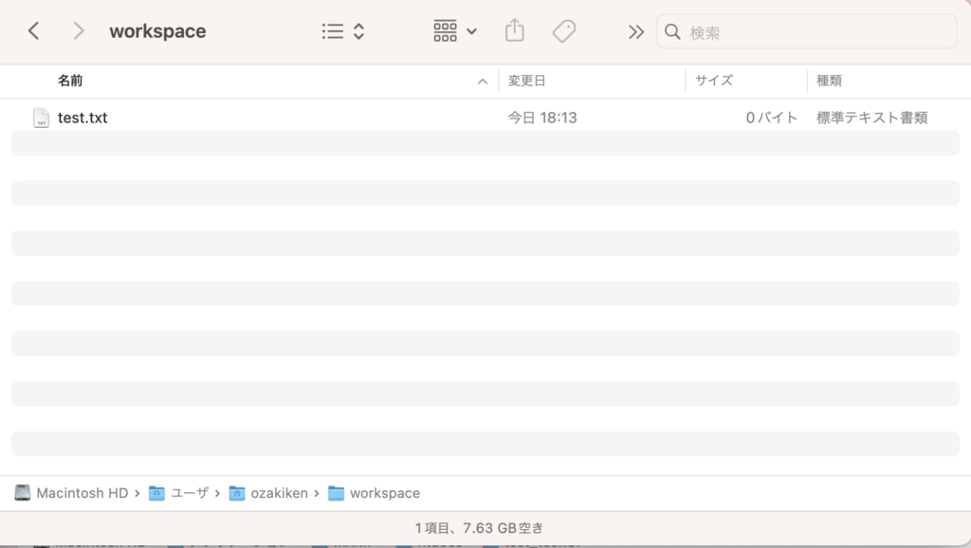
Task: Click the tag icon to edit tags
Action: pyautogui.click(x=564, y=31)
